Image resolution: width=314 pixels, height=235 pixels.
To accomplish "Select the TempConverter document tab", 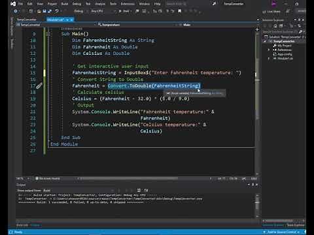I will (27, 20).
